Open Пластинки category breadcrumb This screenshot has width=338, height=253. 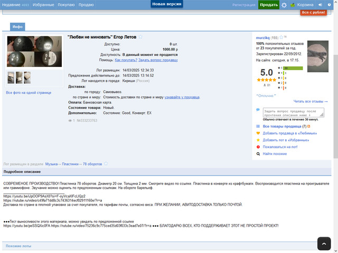click(x=70, y=164)
